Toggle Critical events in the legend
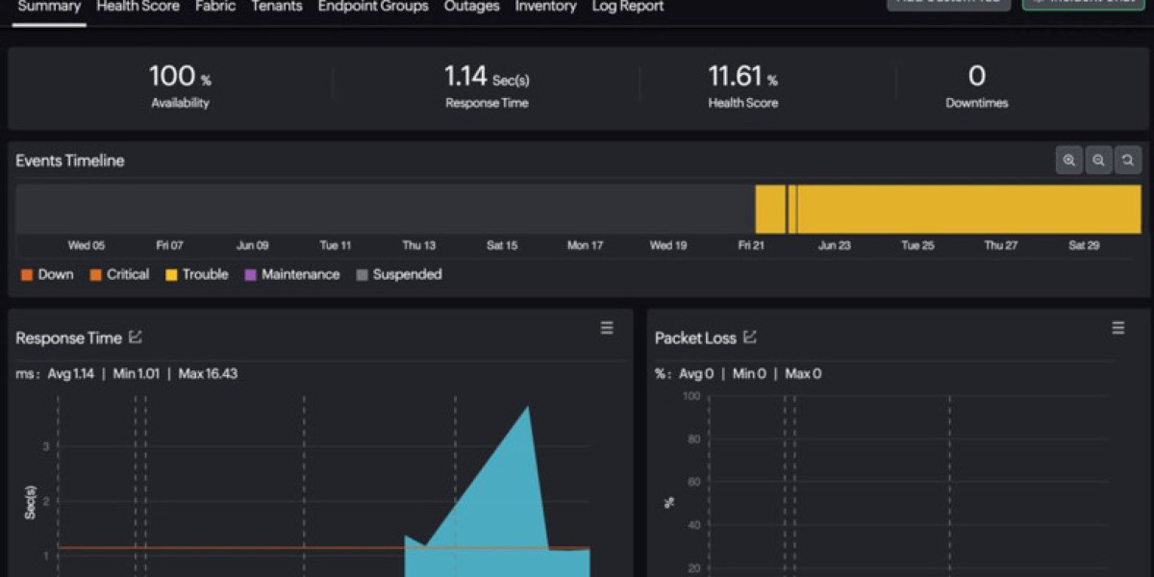Screen dimensions: 1154x577 point(119,275)
